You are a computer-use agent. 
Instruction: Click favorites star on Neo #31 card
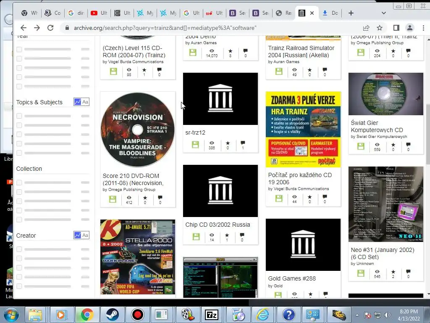point(393,272)
